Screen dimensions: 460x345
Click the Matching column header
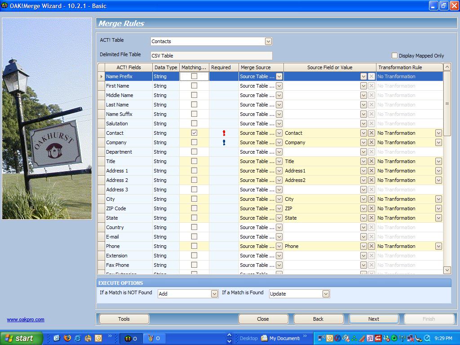194,67
